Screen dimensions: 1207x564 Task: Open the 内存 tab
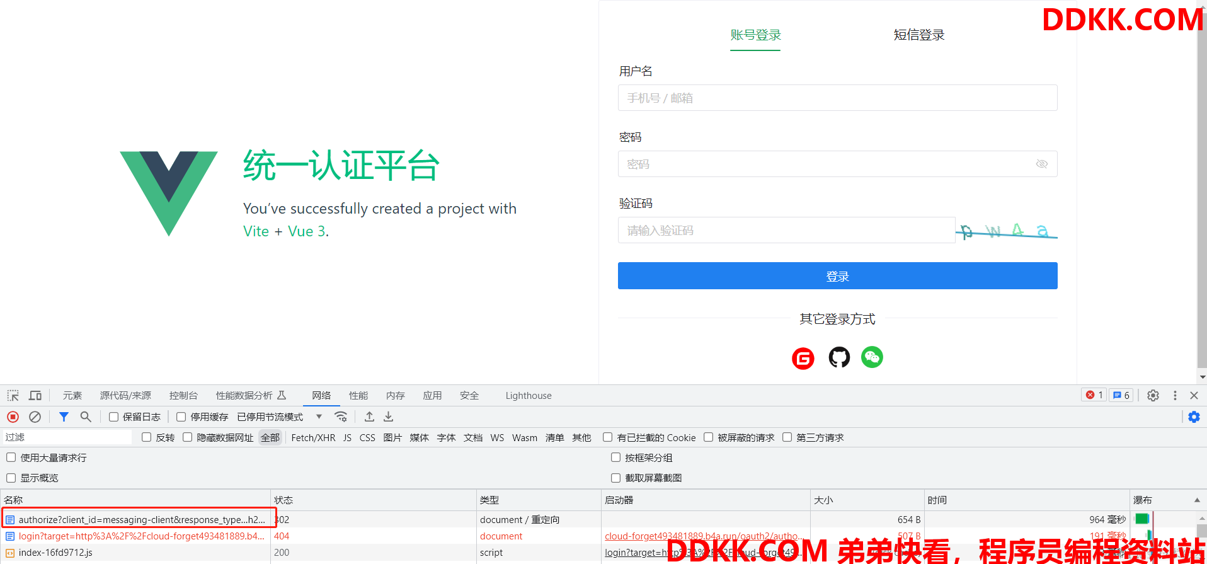pyautogui.click(x=396, y=396)
